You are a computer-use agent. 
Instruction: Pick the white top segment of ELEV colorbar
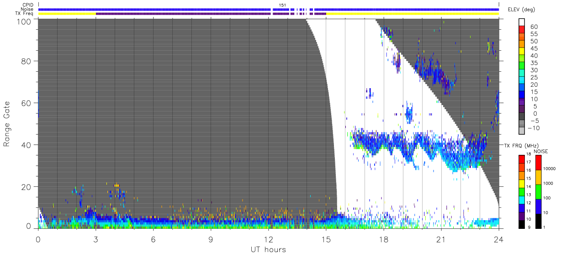[521, 23]
